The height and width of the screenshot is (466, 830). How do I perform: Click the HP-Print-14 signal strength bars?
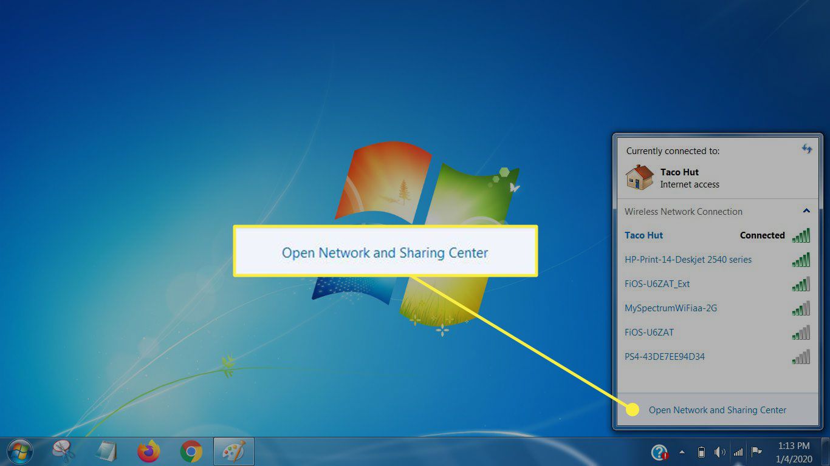pos(801,260)
